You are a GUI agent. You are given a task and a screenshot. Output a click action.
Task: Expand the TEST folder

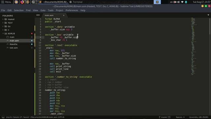coord(3,23)
